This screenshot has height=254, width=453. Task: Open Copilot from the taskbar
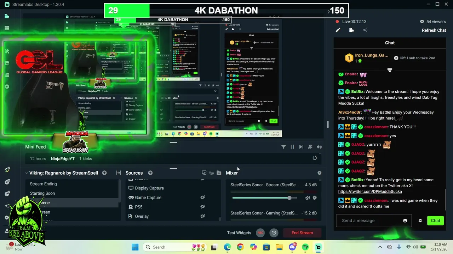pyautogui.click(x=253, y=247)
